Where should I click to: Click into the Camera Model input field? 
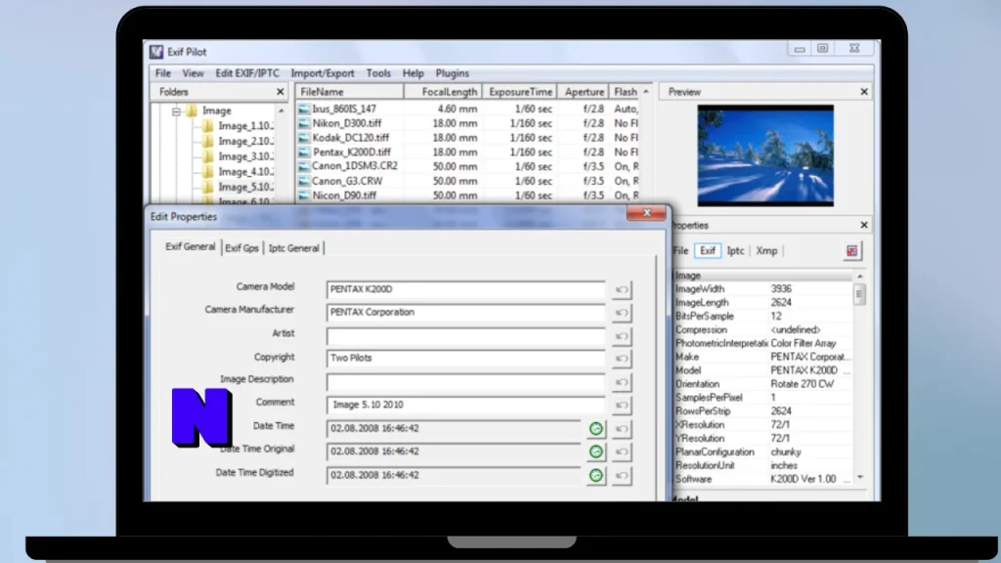(465, 289)
